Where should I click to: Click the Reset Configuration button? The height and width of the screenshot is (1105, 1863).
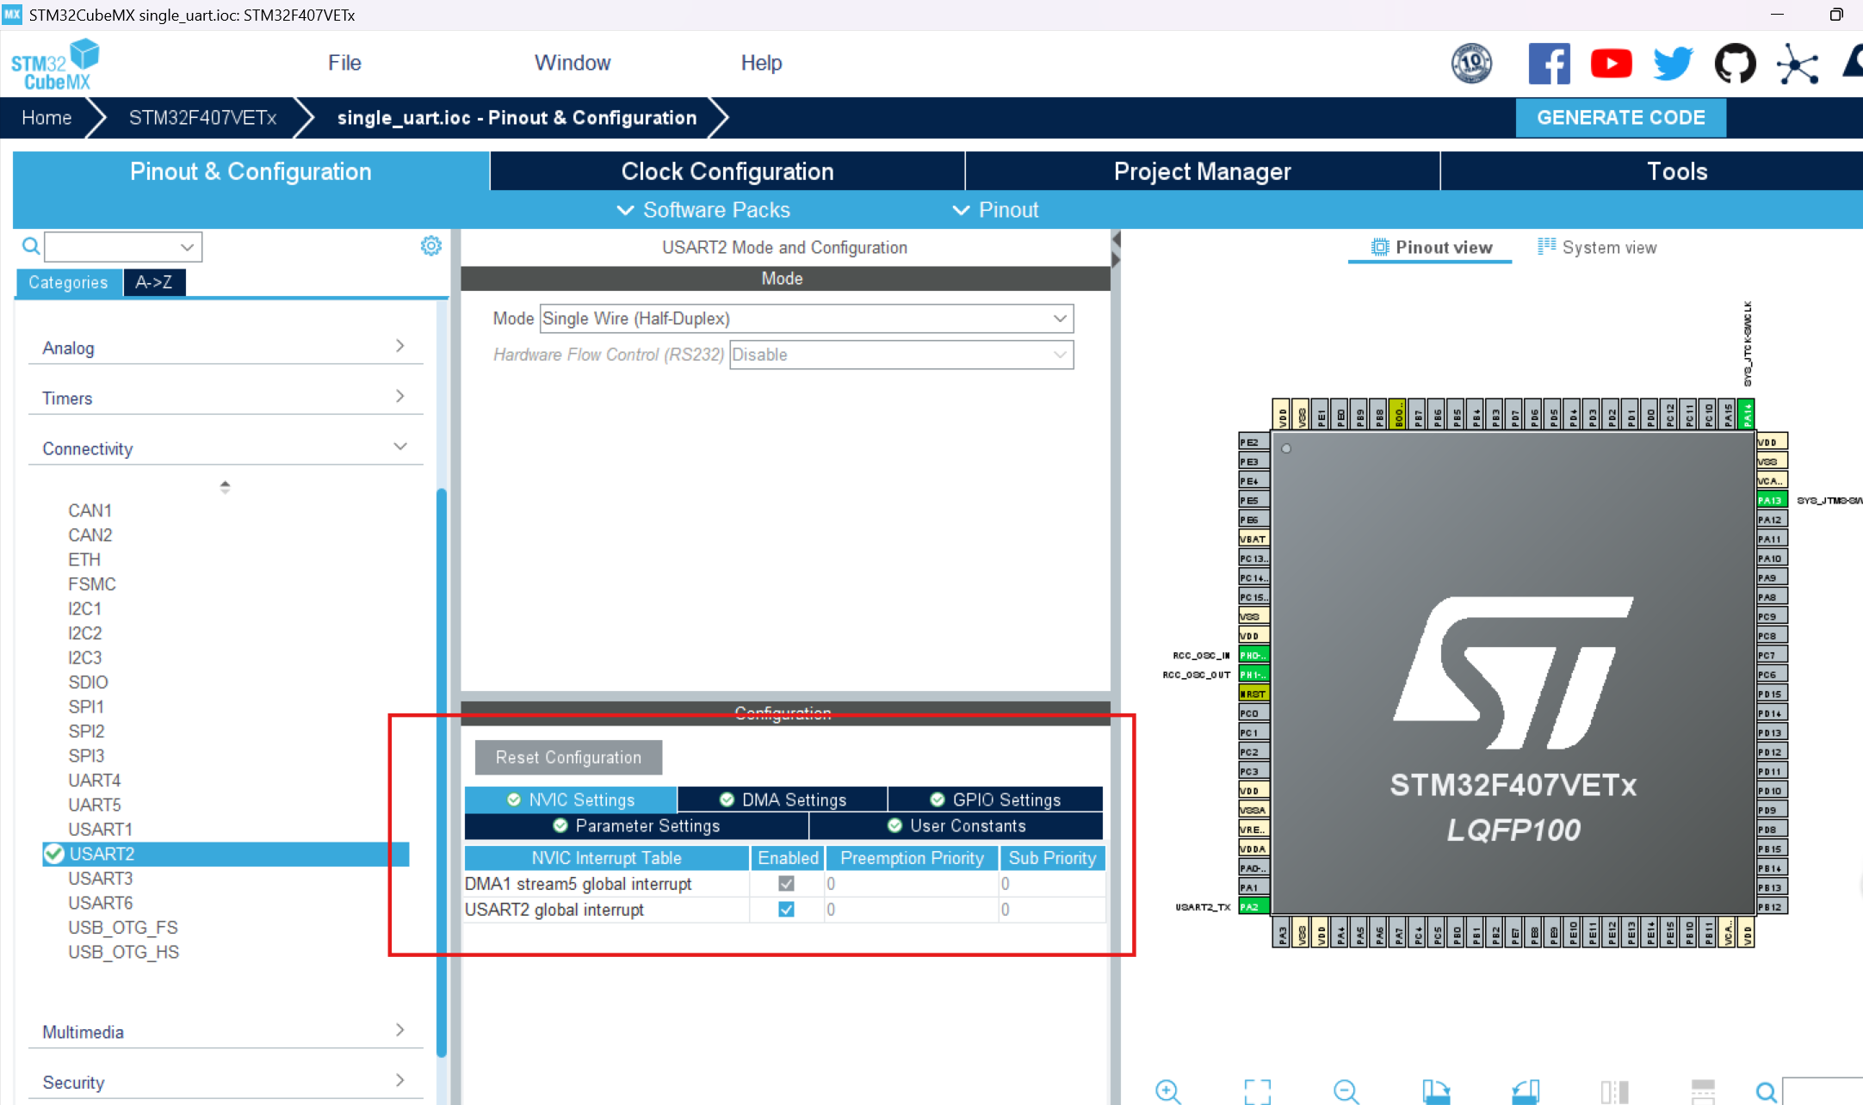pyautogui.click(x=568, y=757)
